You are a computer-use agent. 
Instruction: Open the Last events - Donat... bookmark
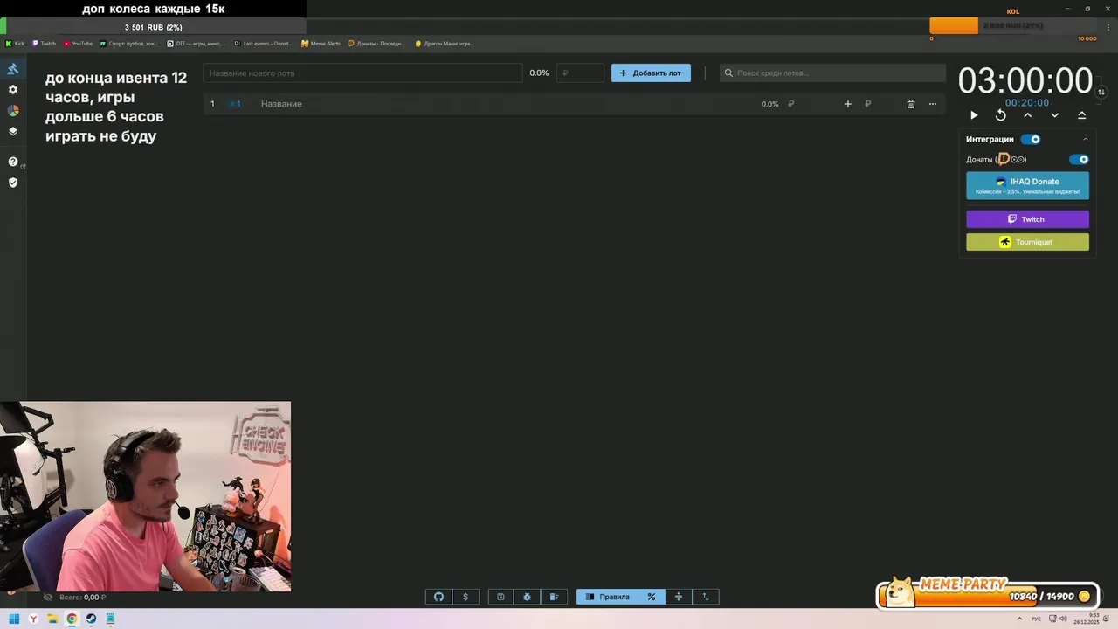263,43
